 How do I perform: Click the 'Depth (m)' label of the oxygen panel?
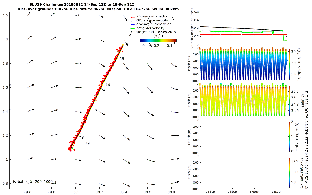pos(189,172)
